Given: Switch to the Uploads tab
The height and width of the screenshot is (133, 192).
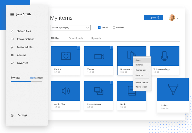Looking at the screenshot, I should point(96,38).
